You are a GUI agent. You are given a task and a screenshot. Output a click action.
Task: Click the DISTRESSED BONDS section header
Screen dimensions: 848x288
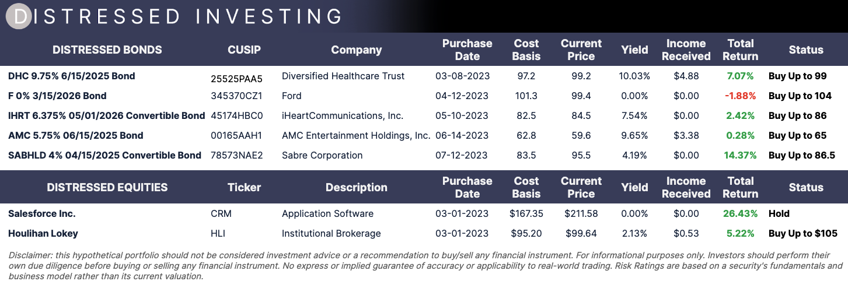[107, 50]
